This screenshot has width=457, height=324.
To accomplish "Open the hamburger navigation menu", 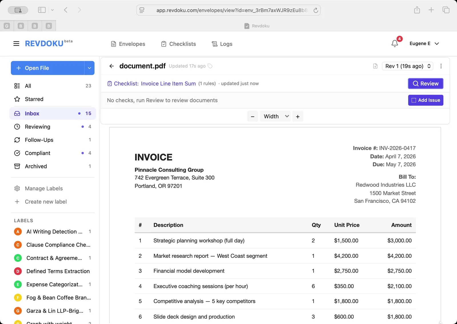I will pyautogui.click(x=16, y=43).
